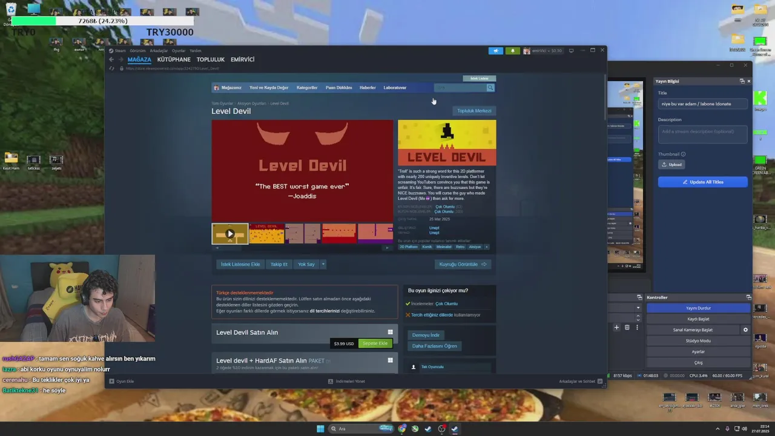775x436 pixels.
Task: Click the thumbnail Upload button
Action: point(671,165)
